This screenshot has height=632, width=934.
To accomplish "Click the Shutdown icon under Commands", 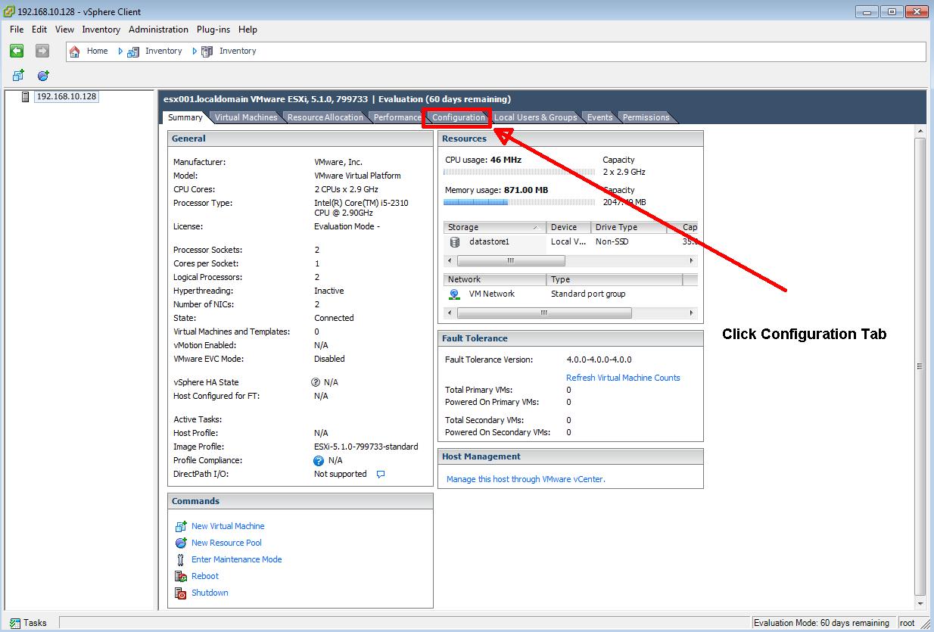I will 181,593.
